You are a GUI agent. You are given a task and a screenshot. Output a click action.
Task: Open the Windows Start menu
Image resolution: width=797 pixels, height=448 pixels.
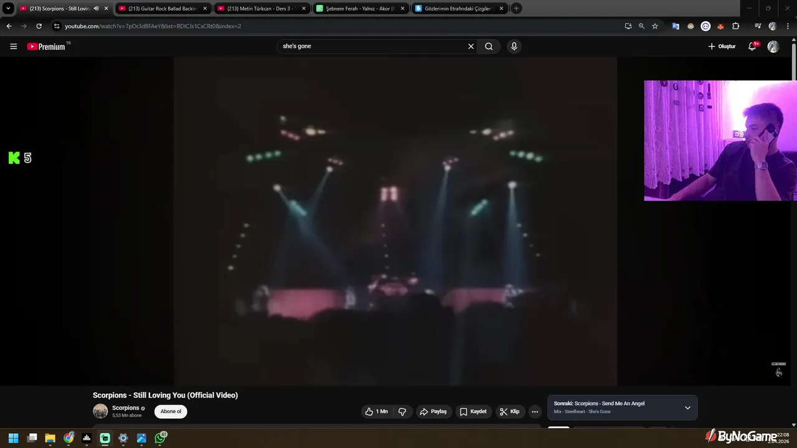(x=13, y=438)
